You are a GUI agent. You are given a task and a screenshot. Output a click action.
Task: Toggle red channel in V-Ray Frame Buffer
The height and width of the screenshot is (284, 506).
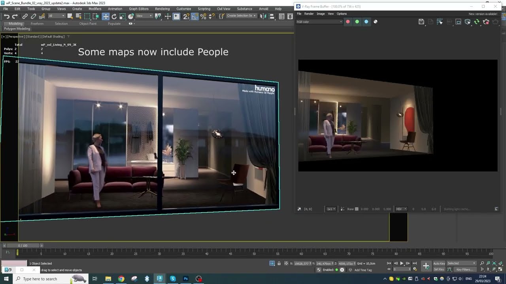tap(348, 22)
